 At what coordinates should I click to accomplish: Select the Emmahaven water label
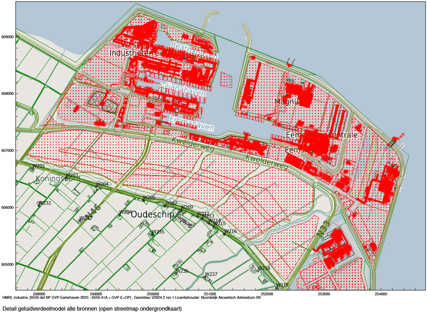pos(191,124)
